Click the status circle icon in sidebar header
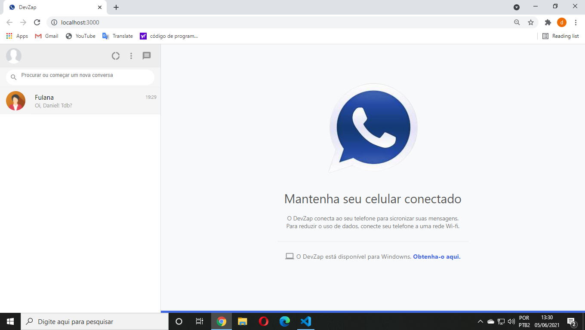This screenshot has height=330, width=585. coord(116,56)
